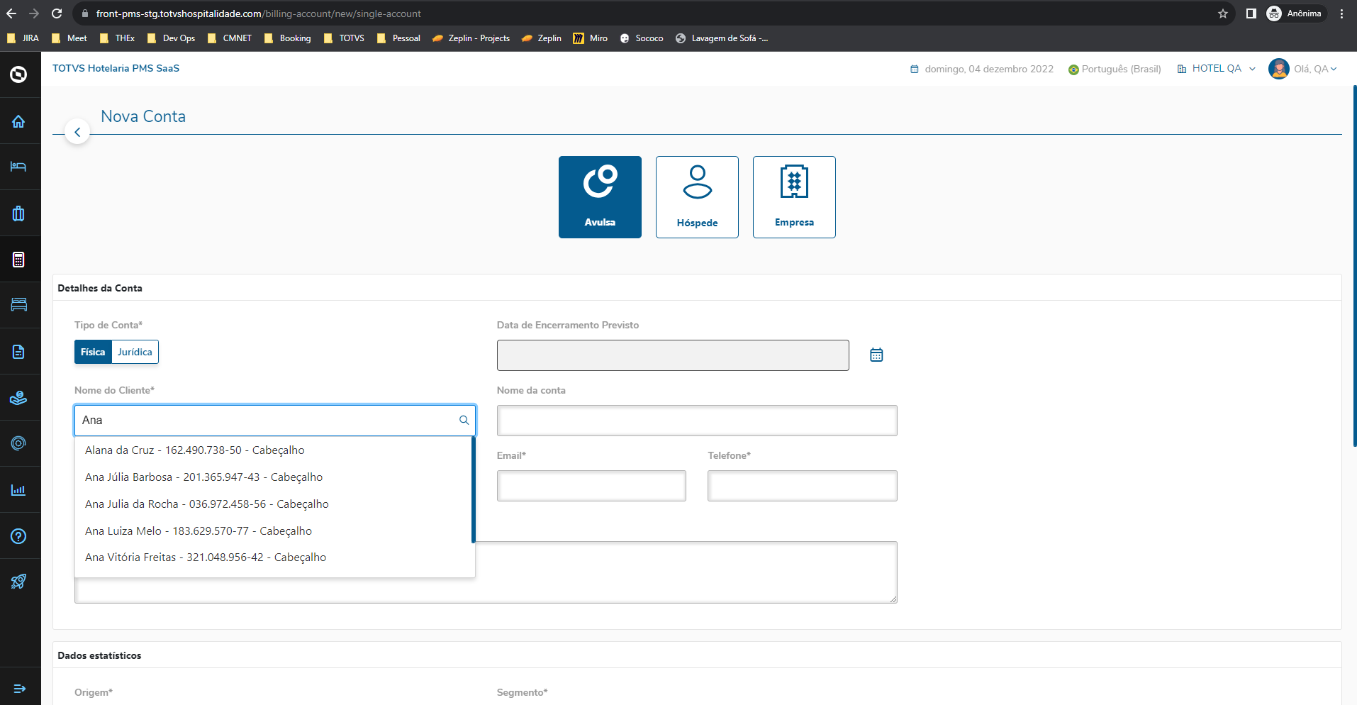Open the HOTEL QA property dropdown
Image resolution: width=1357 pixels, height=705 pixels.
click(1217, 69)
